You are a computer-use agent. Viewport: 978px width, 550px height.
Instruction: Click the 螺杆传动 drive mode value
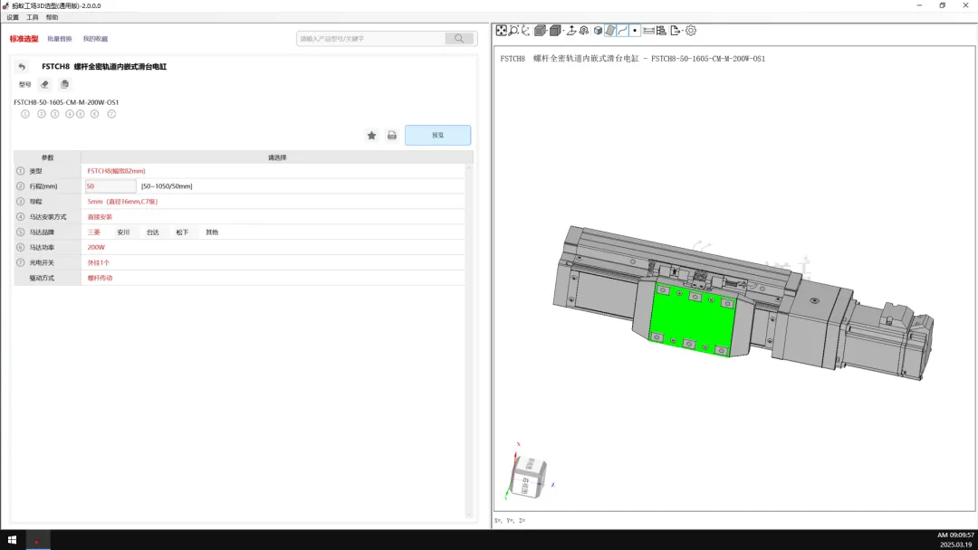coord(100,278)
